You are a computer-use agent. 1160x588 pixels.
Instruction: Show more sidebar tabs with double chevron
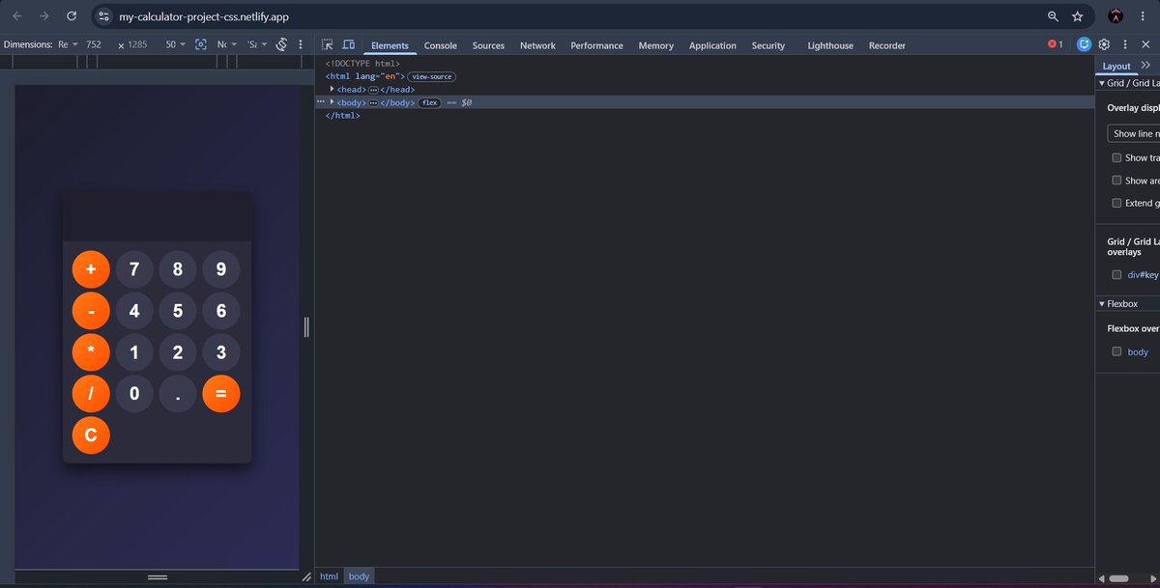(x=1145, y=65)
